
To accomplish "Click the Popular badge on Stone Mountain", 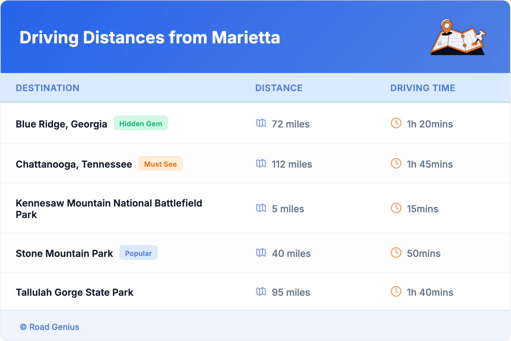I will [138, 253].
